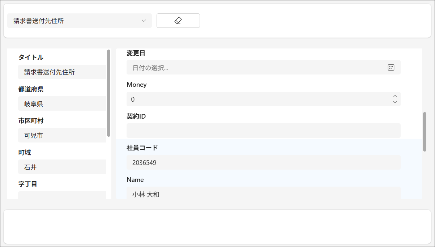This screenshot has height=247, width=435.
Task: Click the 市区町村 field showing 可児市
Action: tap(62, 136)
